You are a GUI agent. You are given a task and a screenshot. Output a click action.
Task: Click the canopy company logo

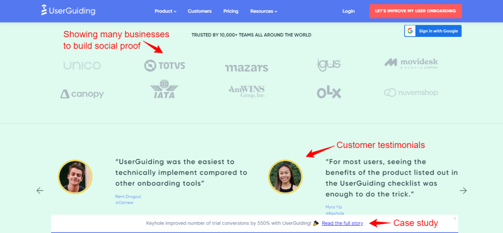pyautogui.click(x=82, y=94)
